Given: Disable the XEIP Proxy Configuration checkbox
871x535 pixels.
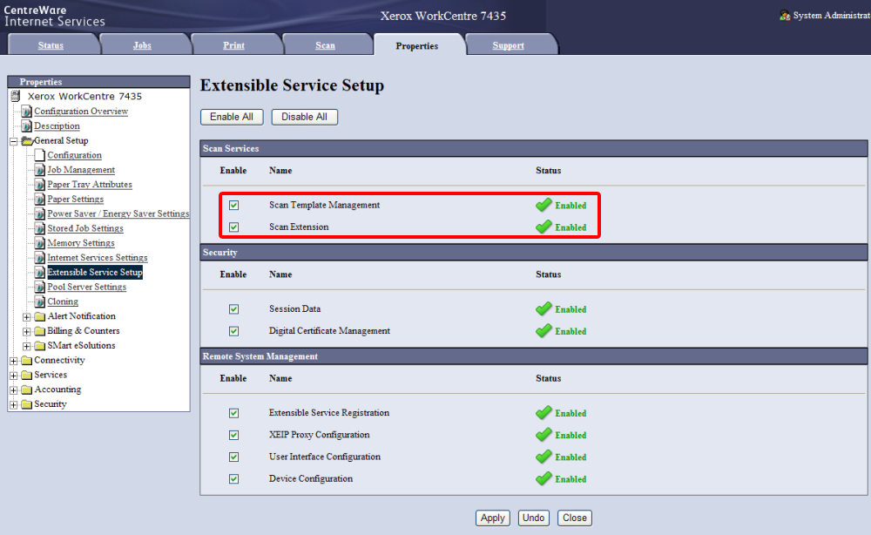Looking at the screenshot, I should 233,435.
